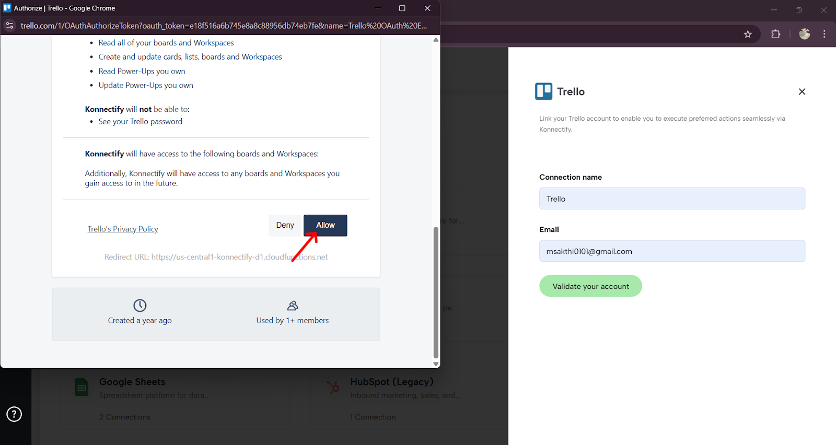Maximize the Trello authorize popup window

(x=402, y=8)
